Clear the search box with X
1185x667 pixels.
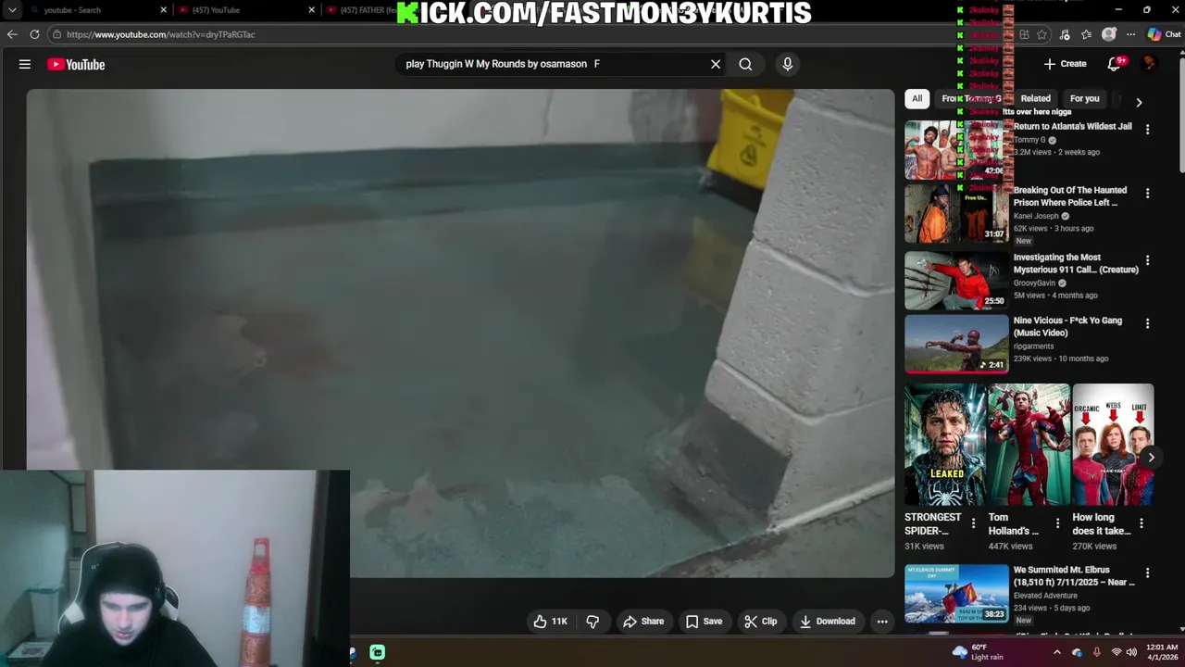click(x=716, y=64)
